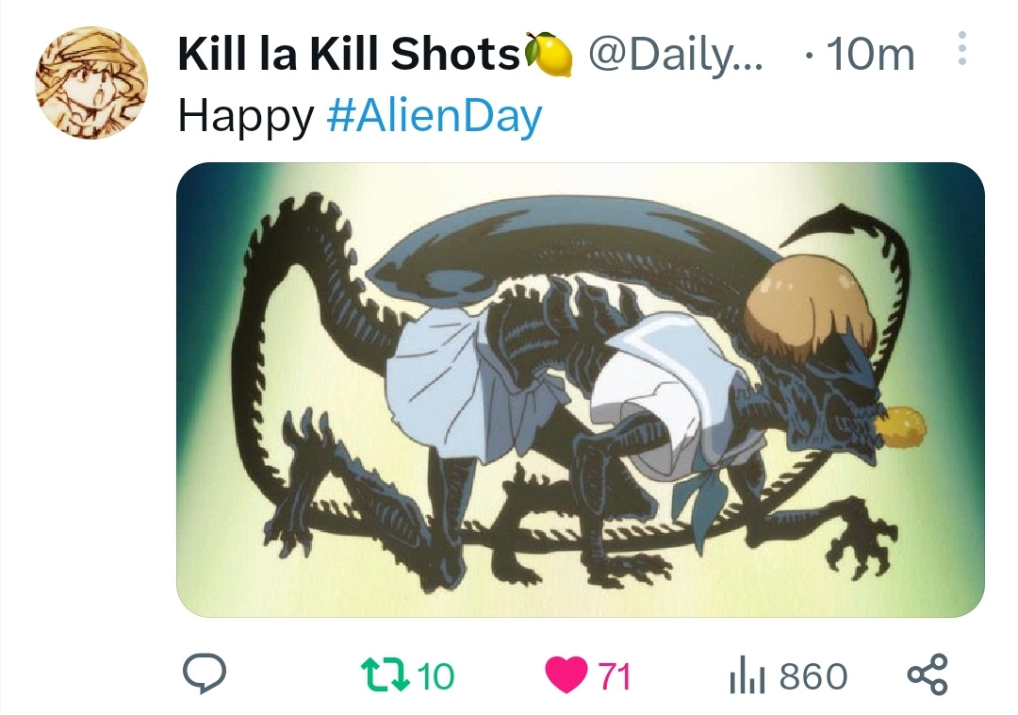Retweet this post using the arrows icon
Viewport: 1018px width, 715px height.
[x=385, y=674]
